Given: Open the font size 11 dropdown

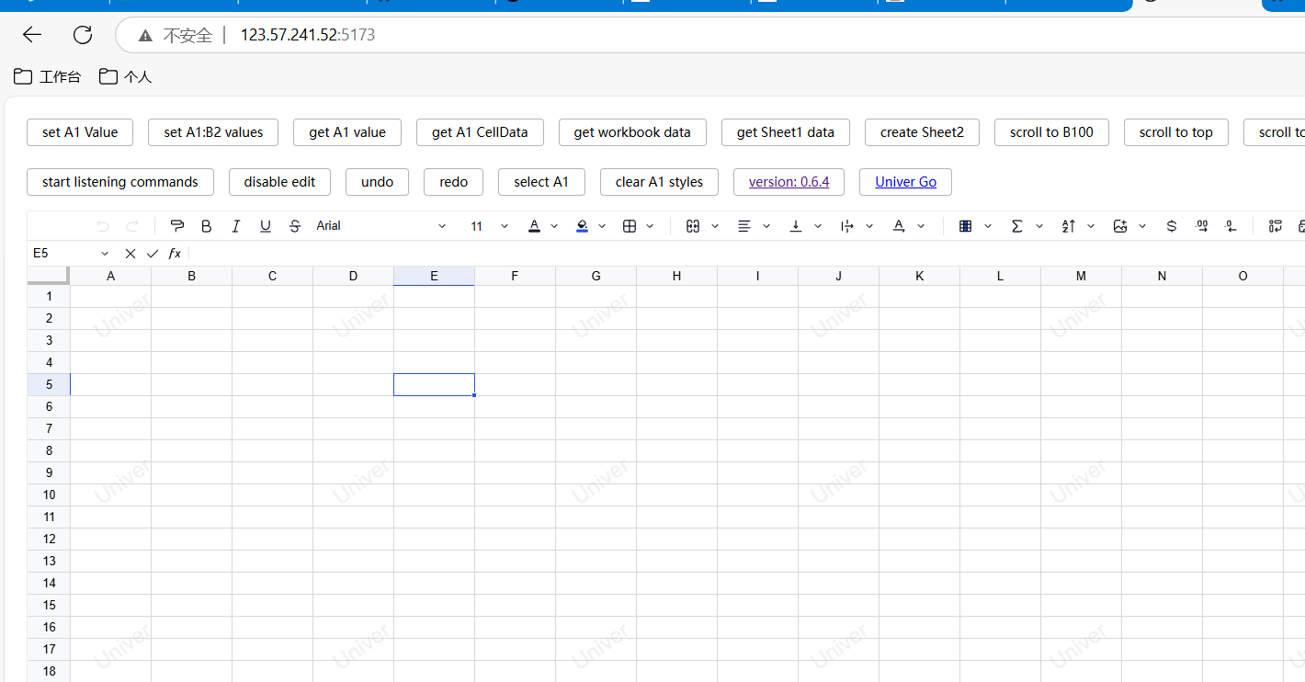Looking at the screenshot, I should [489, 226].
